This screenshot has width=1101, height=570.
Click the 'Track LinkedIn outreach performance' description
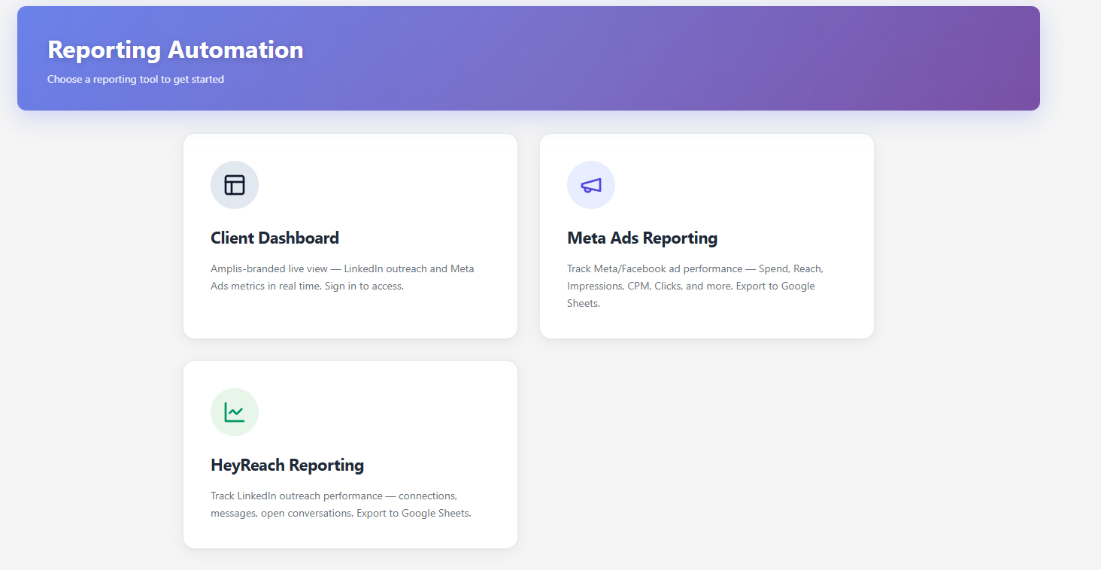(x=341, y=505)
